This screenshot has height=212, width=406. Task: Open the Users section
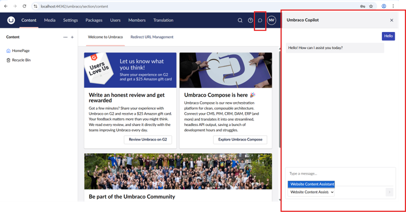[x=115, y=20]
